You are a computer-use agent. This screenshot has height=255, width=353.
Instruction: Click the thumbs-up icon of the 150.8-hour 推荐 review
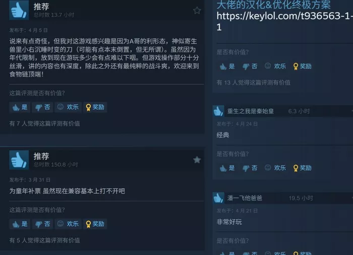[x=19, y=160]
